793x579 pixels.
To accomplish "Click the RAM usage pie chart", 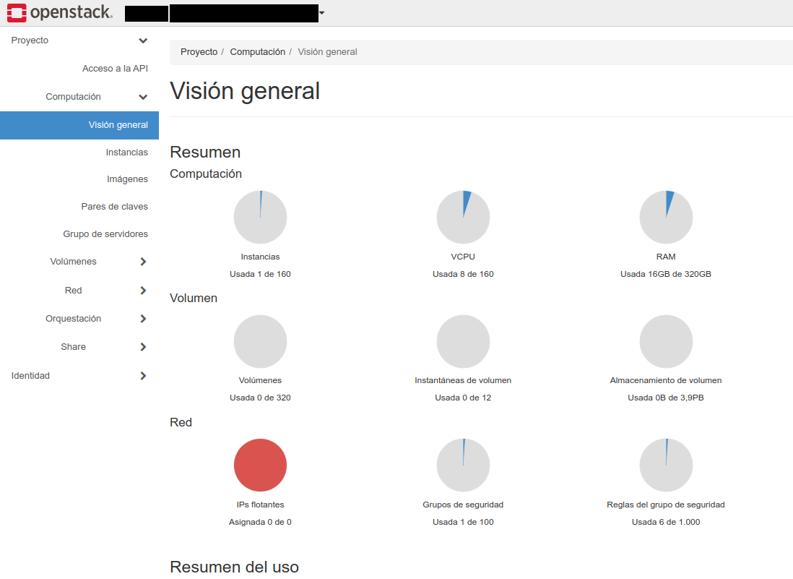I will click(666, 216).
